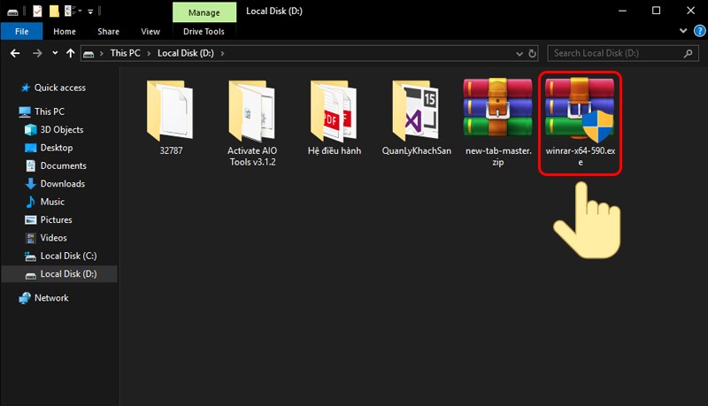708x406 pixels.
Task: Open Desktop in the sidebar
Action: pos(56,148)
